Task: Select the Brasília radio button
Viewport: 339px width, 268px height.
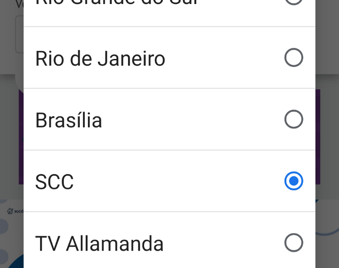Action: tap(294, 119)
